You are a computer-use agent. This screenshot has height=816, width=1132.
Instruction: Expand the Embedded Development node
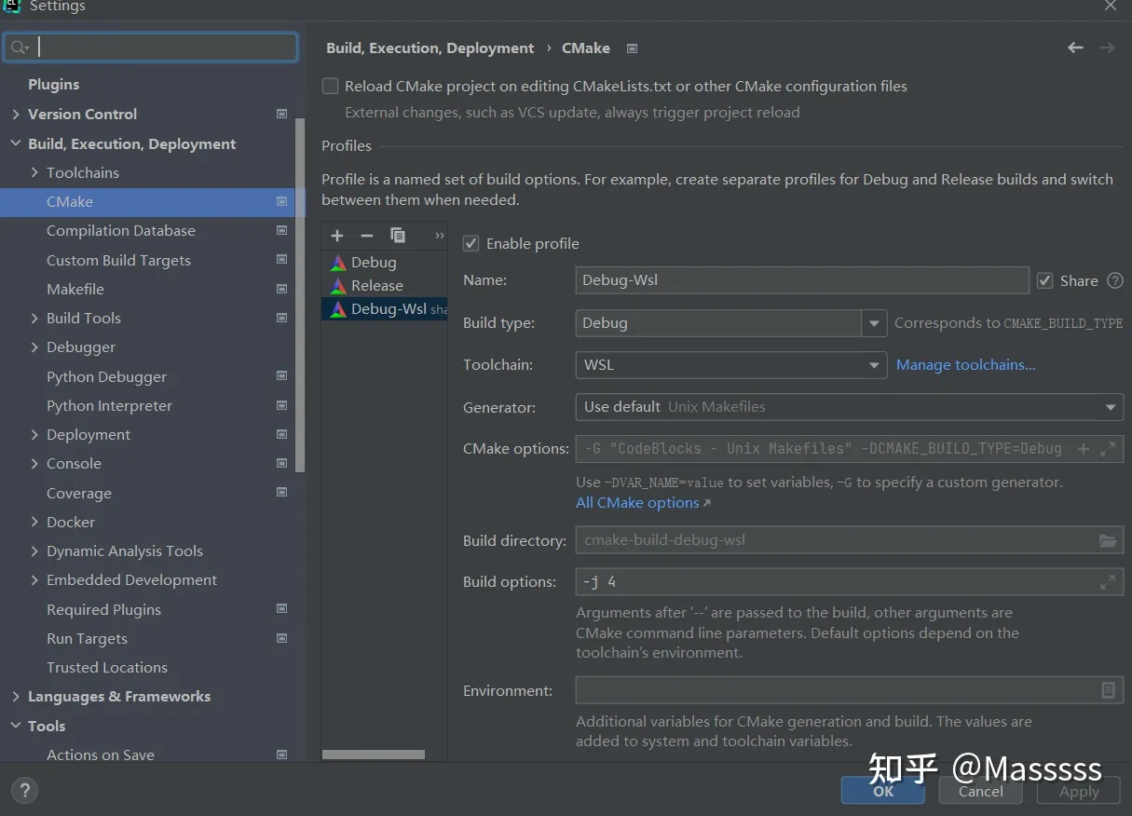(34, 579)
